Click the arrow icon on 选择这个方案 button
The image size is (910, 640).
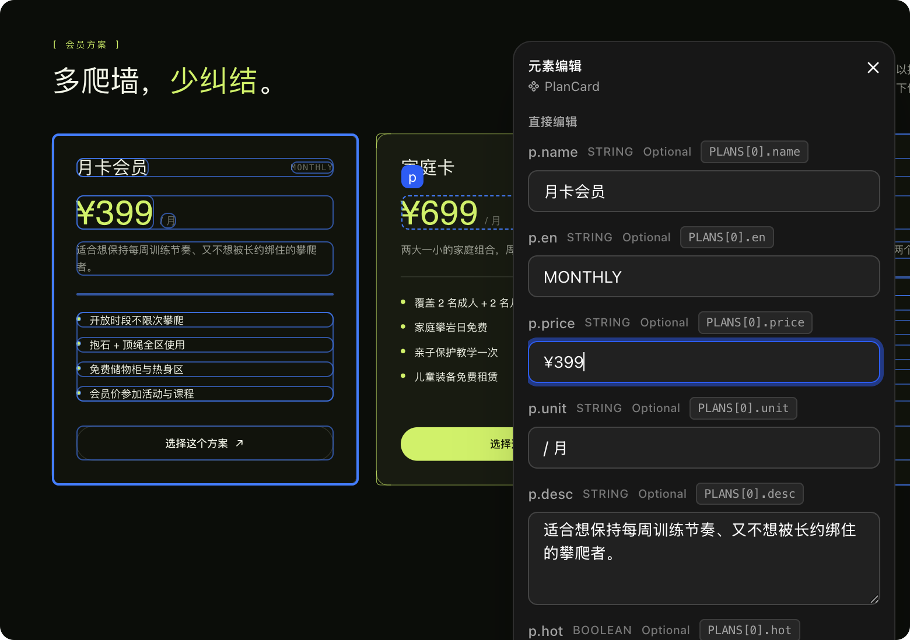[239, 444]
